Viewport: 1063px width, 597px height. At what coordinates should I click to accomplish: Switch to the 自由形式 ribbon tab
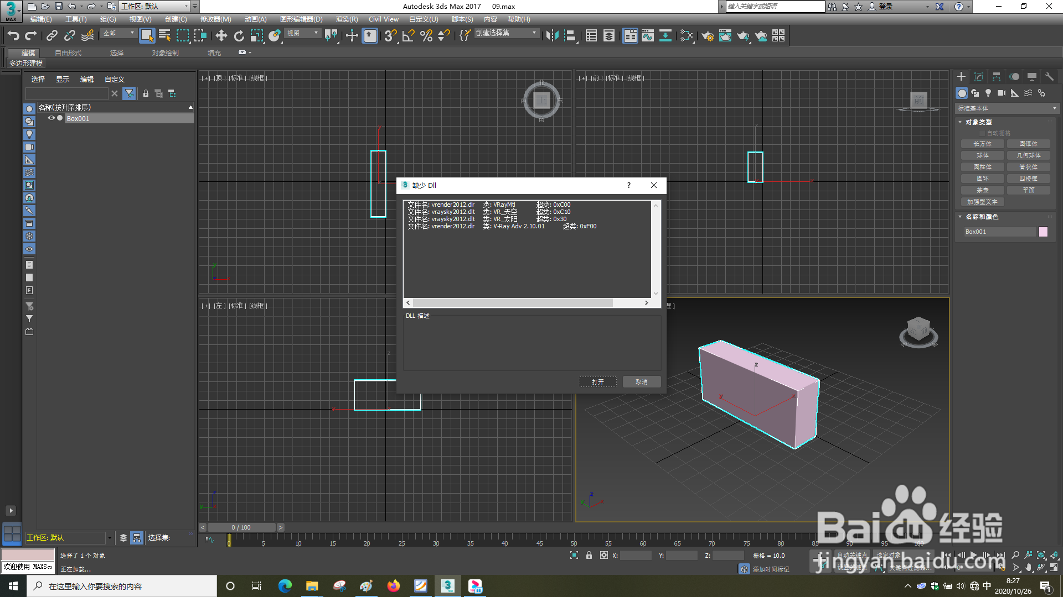pos(67,53)
